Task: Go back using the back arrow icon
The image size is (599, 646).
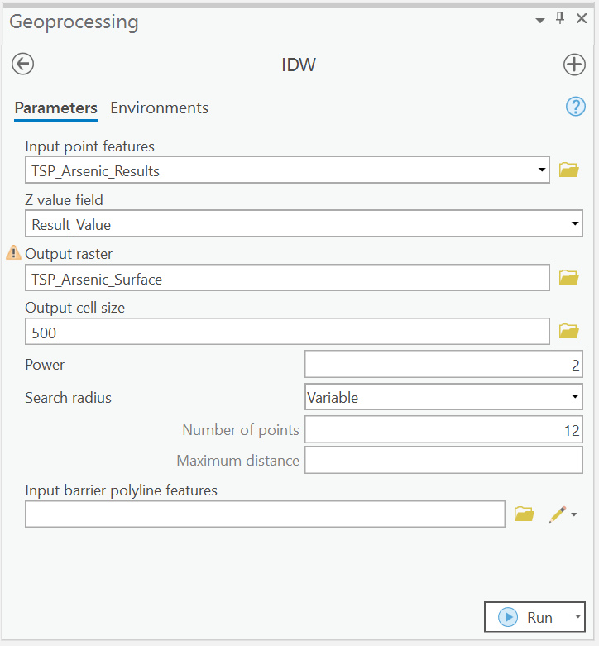Action: pos(22,64)
